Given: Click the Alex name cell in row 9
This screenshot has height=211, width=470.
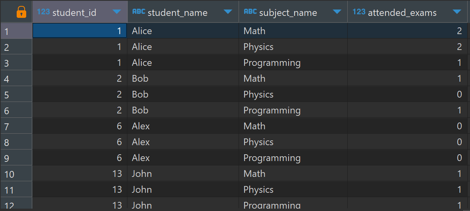Looking at the screenshot, I should tap(183, 158).
